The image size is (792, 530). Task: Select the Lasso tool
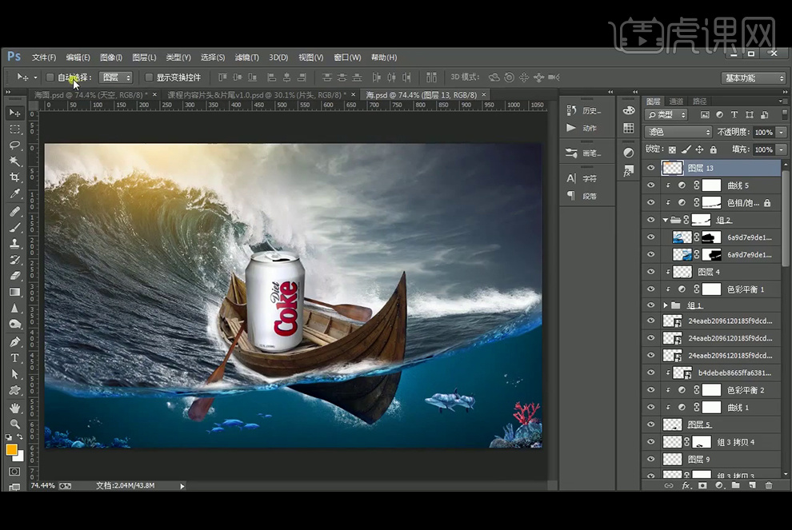(14, 145)
